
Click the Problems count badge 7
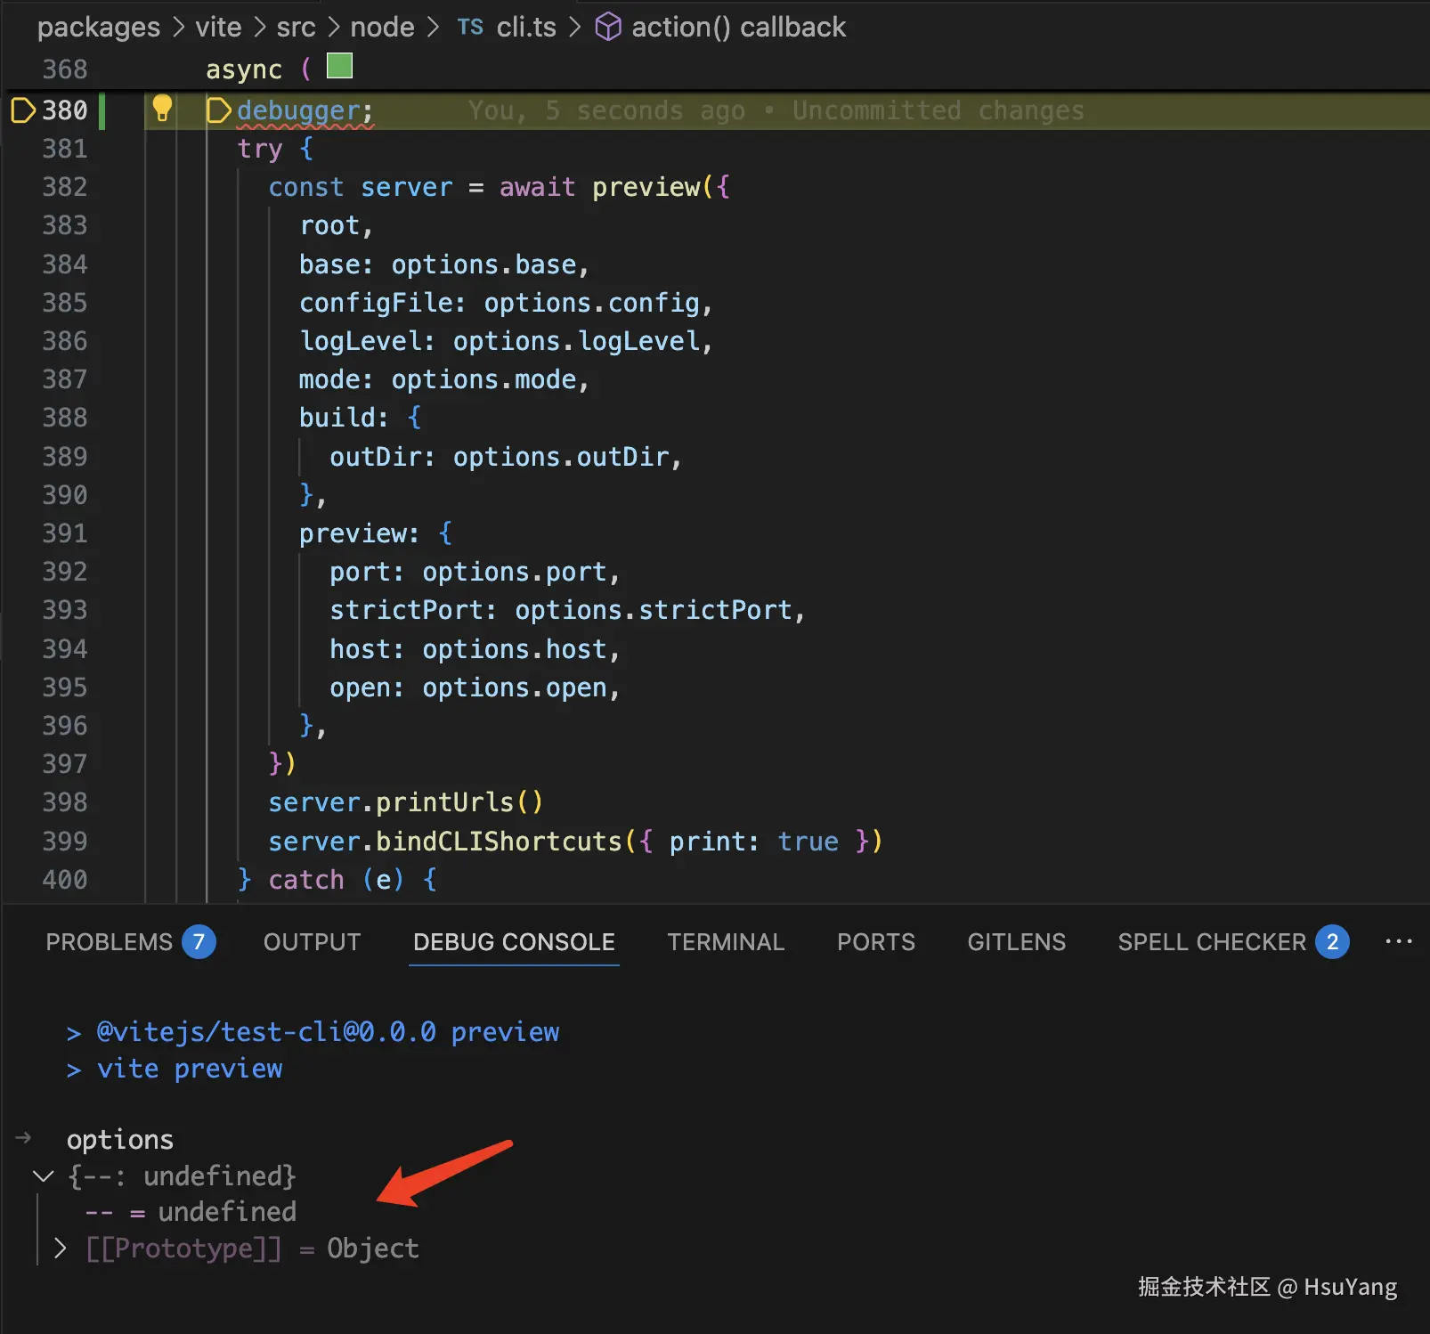pyautogui.click(x=199, y=942)
